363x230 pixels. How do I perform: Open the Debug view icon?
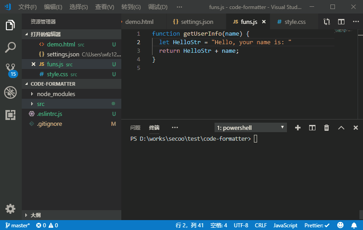point(10,92)
